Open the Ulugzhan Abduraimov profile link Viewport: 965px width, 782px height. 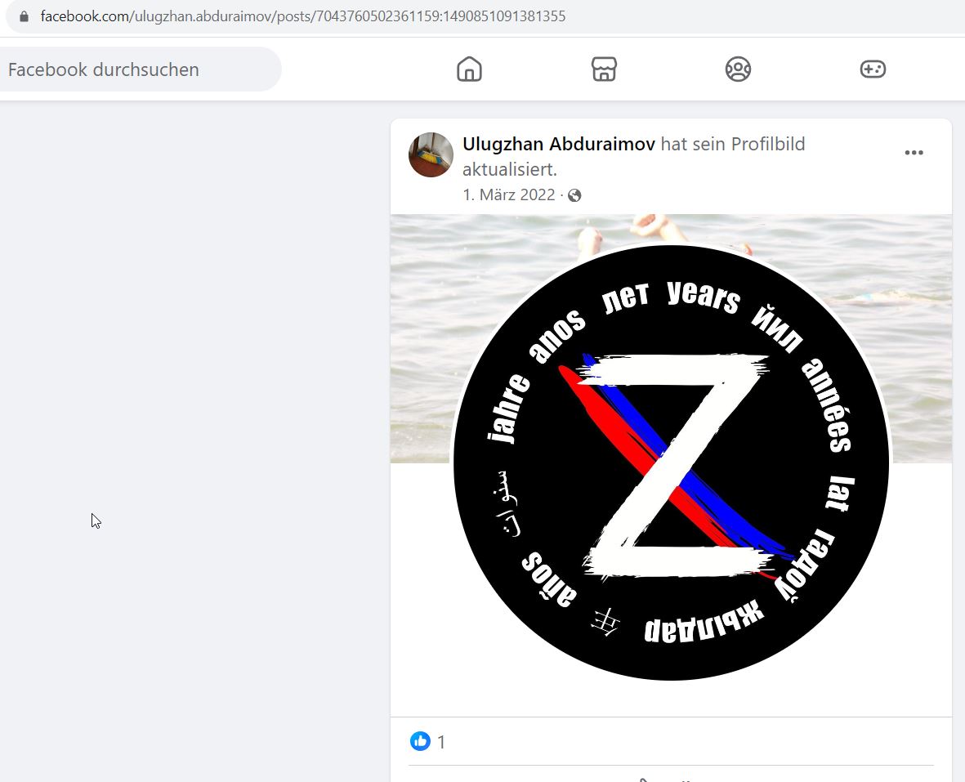[558, 144]
